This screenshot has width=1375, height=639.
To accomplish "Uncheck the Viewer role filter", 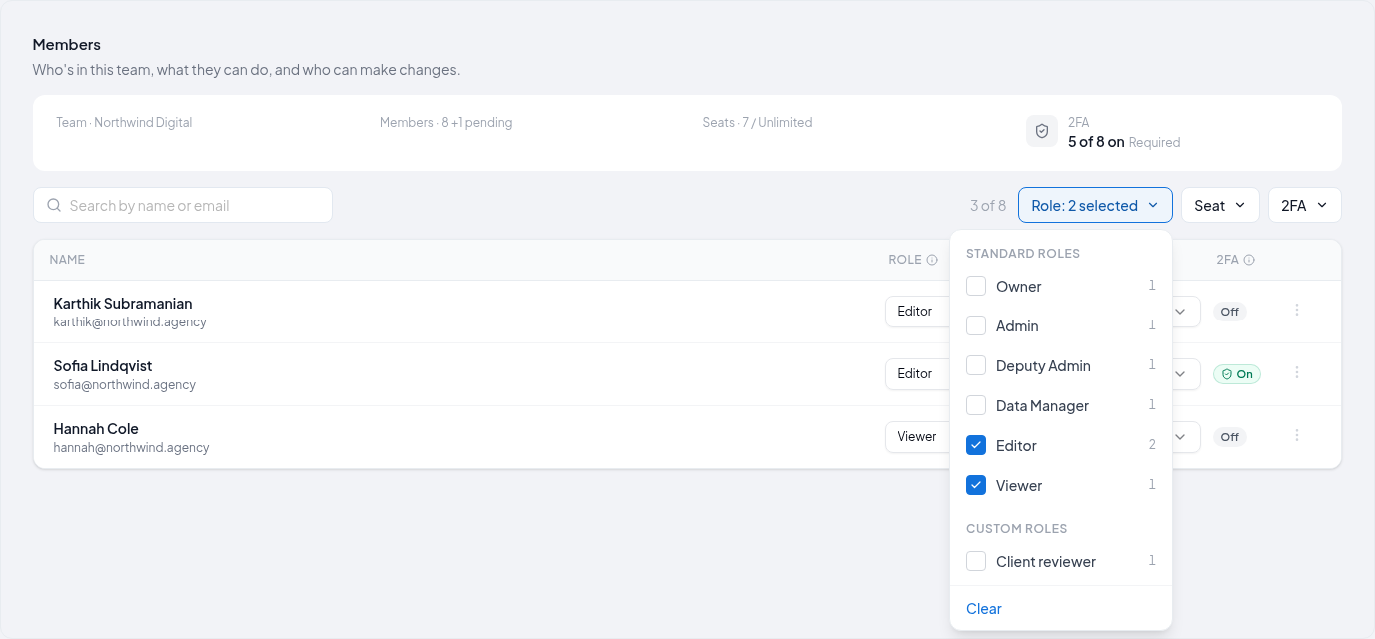I will (976, 486).
